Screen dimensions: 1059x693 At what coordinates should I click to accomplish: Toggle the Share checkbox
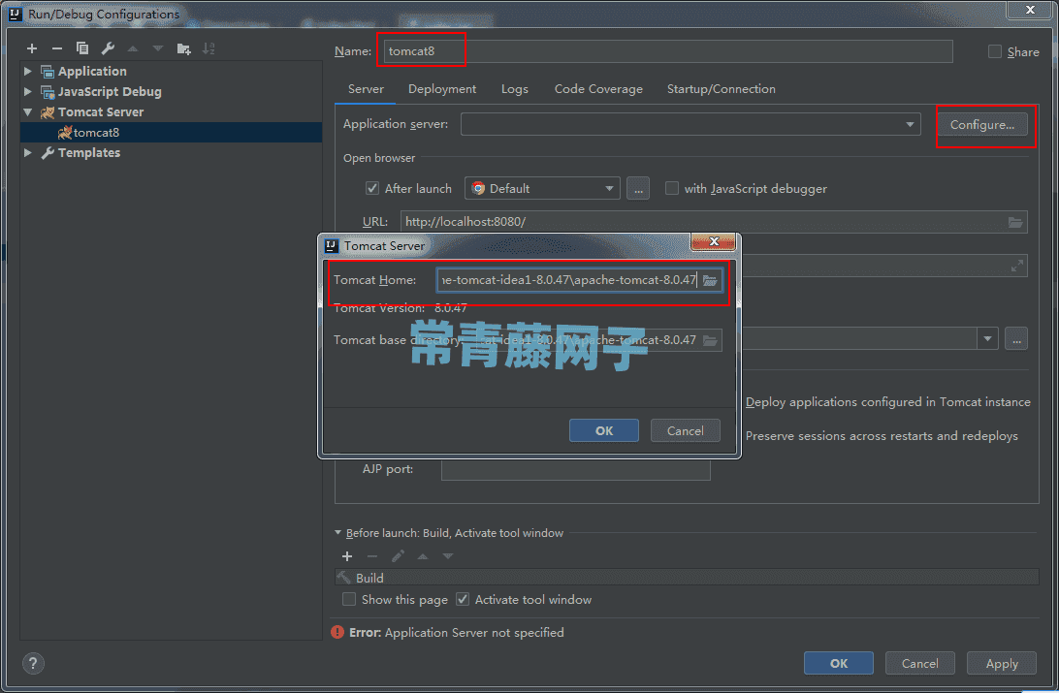(995, 52)
